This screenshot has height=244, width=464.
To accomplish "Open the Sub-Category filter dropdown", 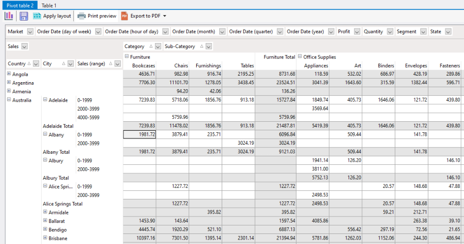I will [x=209, y=47].
